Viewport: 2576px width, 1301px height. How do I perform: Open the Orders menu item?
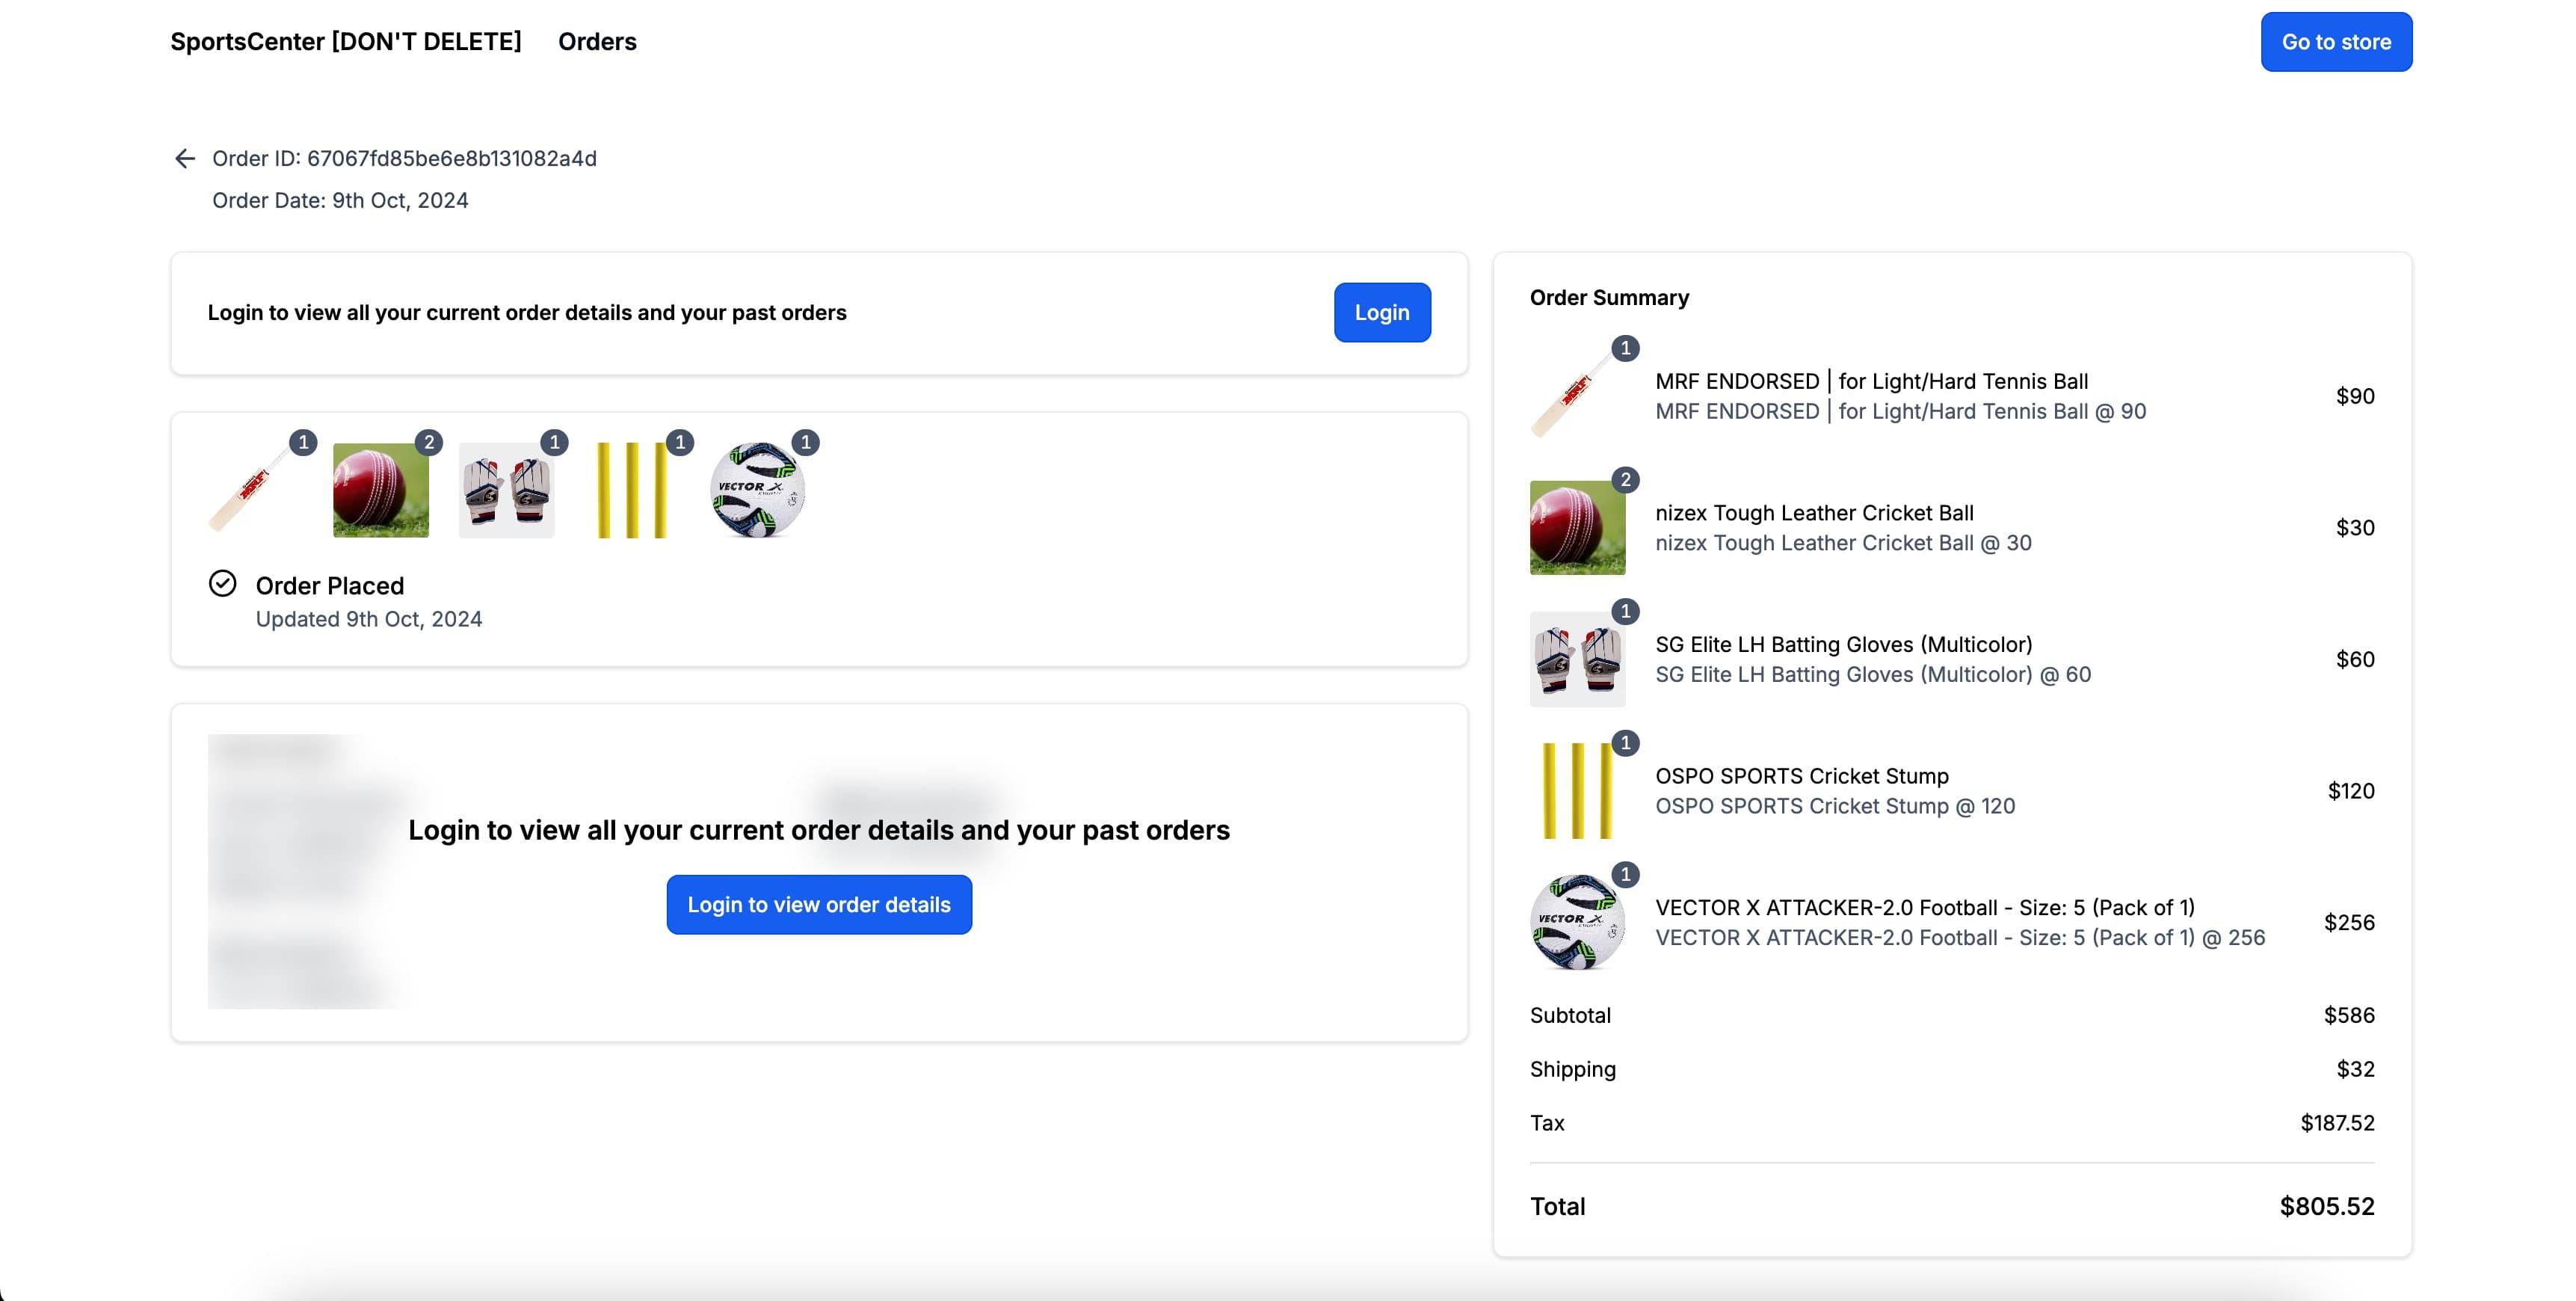click(x=597, y=42)
